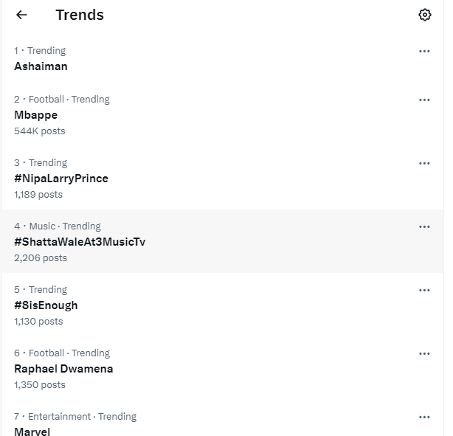
Task: Click the 544K posts count under Mbappe
Action: (x=40, y=131)
